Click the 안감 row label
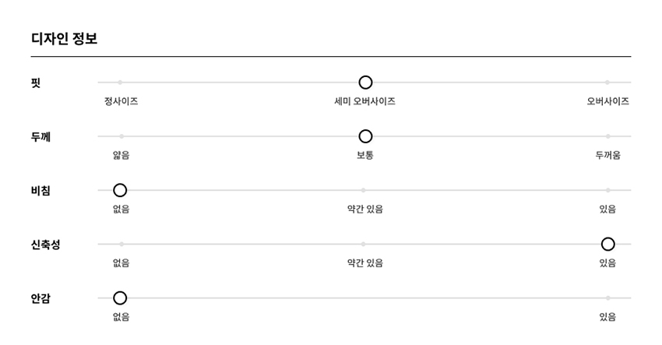 tap(40, 298)
